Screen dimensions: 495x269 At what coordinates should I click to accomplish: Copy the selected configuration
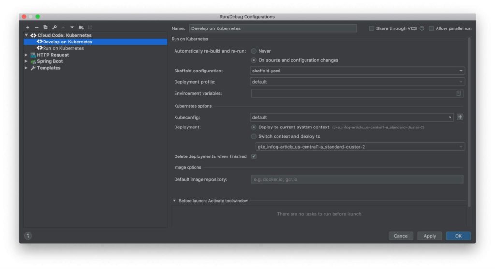pos(45,28)
